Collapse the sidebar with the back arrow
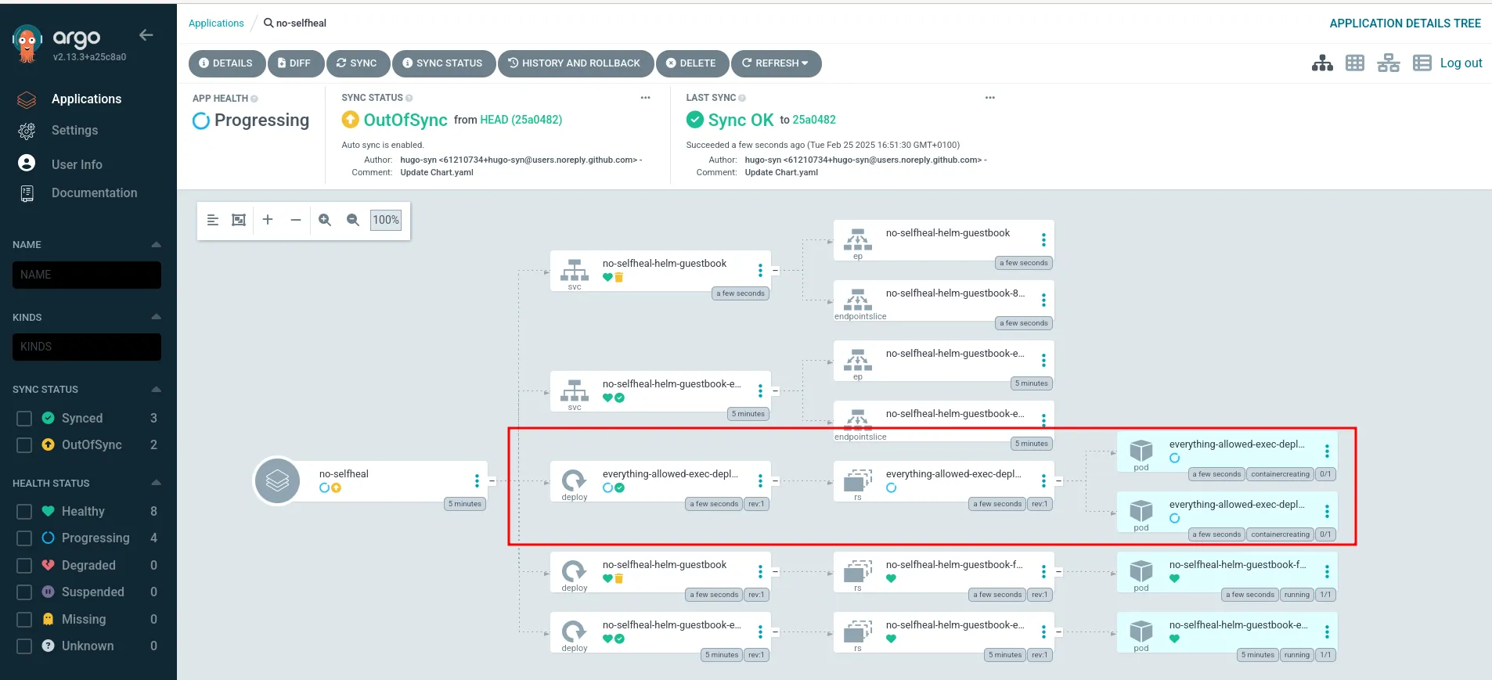 [146, 35]
